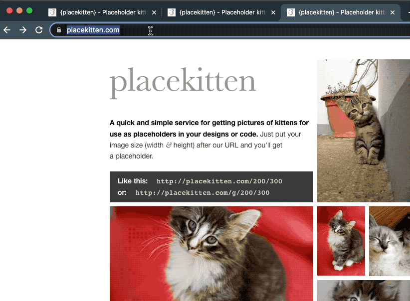Screen dimensions: 410x301
Task: Click the placekitten.com address bar
Action: [230, 30]
